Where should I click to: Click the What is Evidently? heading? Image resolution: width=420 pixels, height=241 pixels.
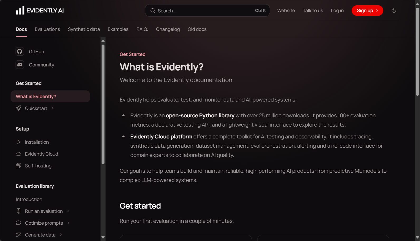click(x=161, y=67)
